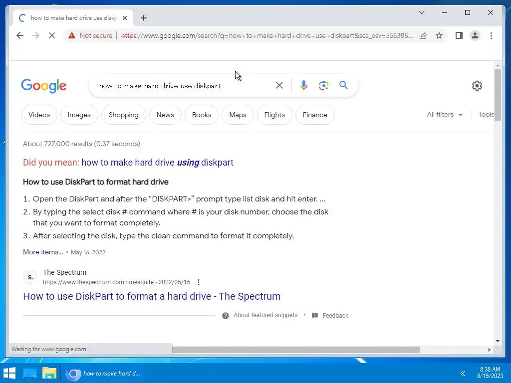This screenshot has width=511, height=383.
Task: Start voice search with the microphone
Action: [304, 85]
